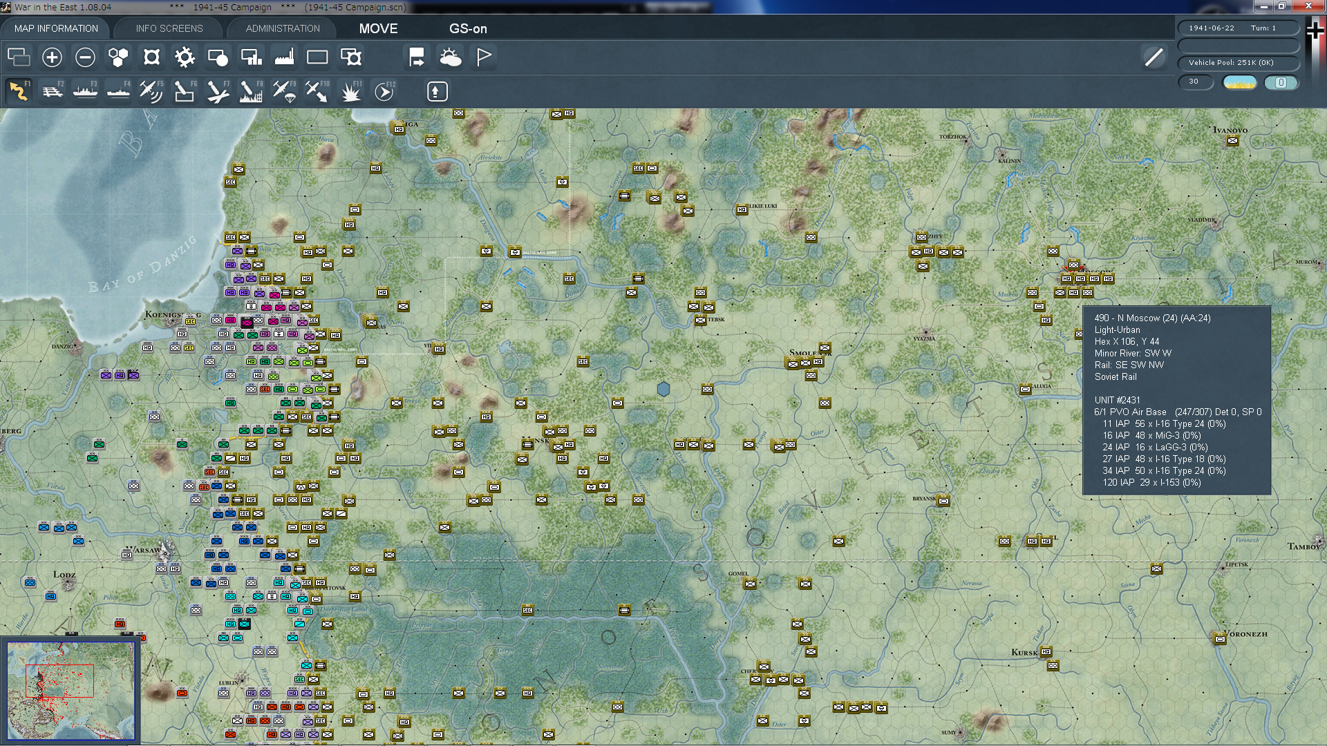Open the ADMINISTRATION tab
The image size is (1327, 746).
[x=283, y=28]
